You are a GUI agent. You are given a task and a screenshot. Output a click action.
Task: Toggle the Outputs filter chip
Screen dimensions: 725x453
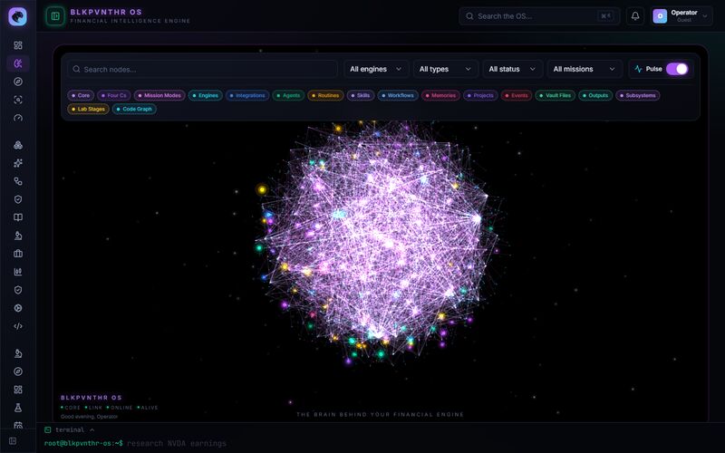pos(595,96)
